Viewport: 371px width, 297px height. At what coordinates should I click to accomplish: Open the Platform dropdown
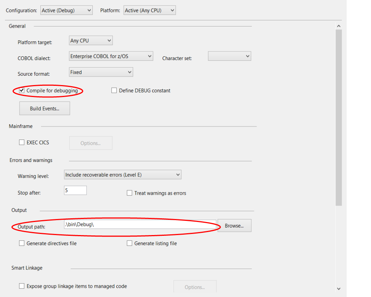[x=149, y=10]
